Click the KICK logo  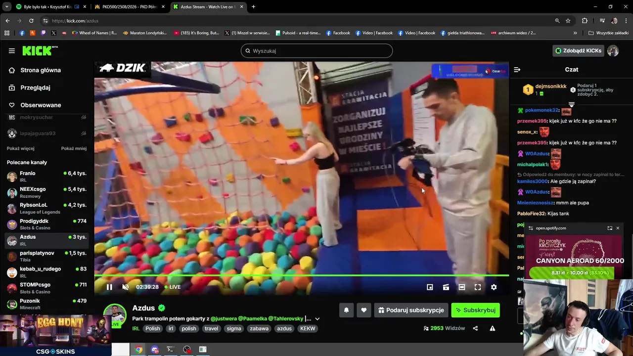point(40,50)
